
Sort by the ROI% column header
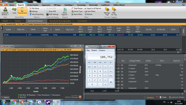(x=173, y=30)
